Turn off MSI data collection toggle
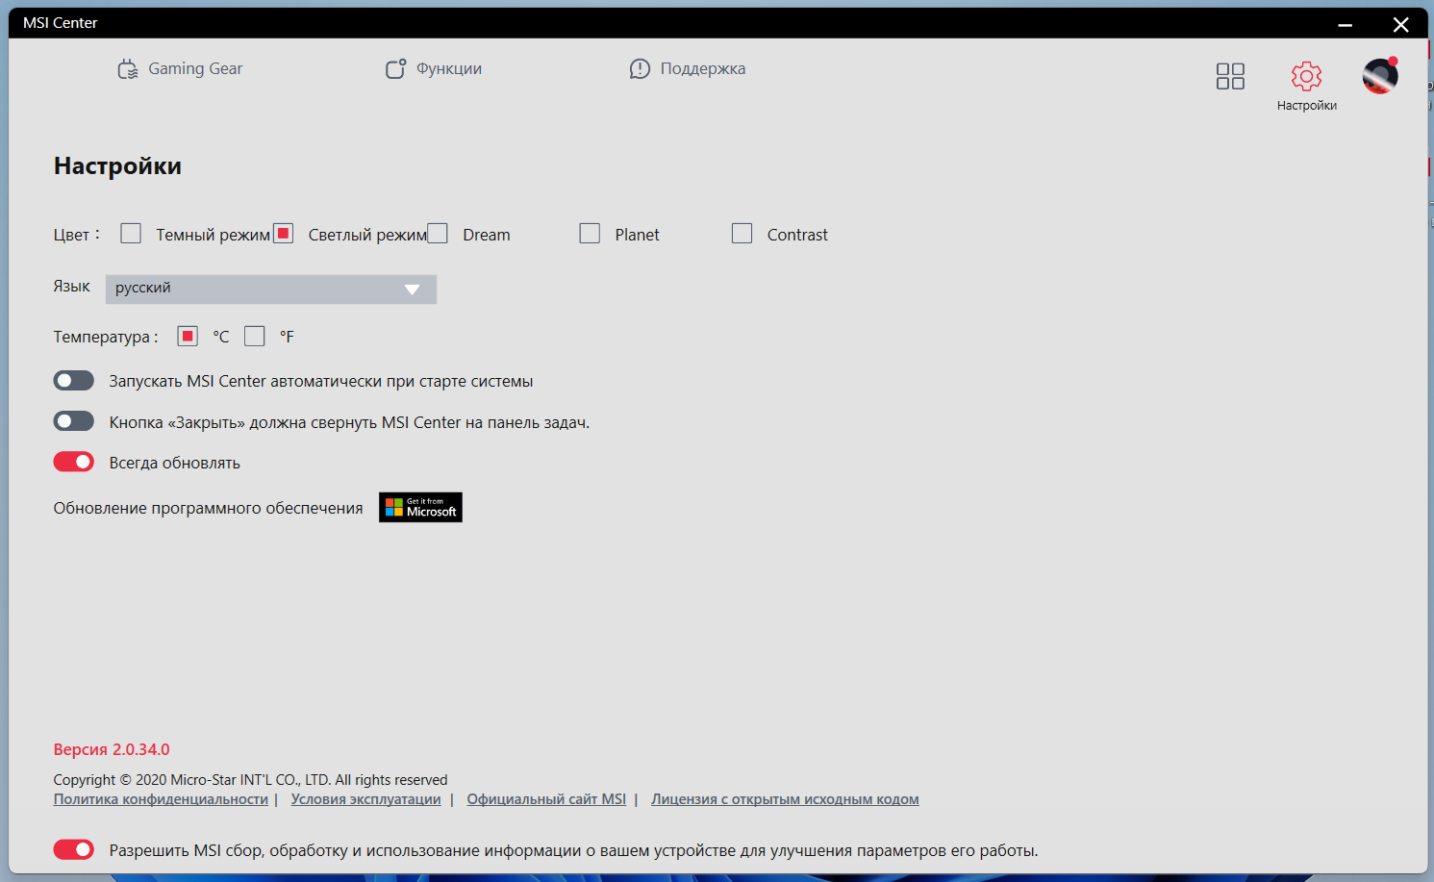Image resolution: width=1434 pixels, height=882 pixels. [x=74, y=849]
